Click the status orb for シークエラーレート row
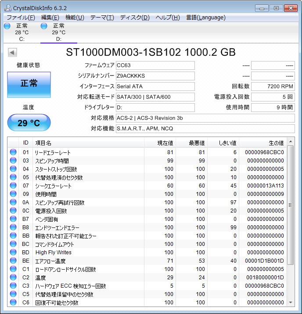 pyautogui.click(x=13, y=186)
